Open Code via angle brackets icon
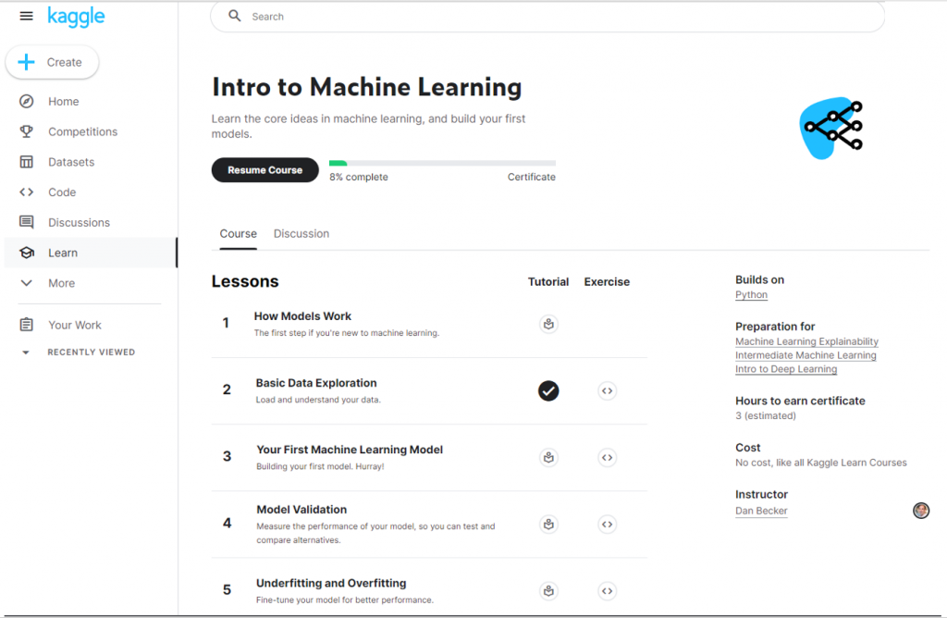This screenshot has width=947, height=618. [26, 192]
